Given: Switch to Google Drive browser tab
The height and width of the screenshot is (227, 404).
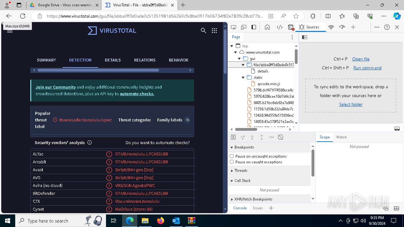Looking at the screenshot, I should (x=64, y=5).
